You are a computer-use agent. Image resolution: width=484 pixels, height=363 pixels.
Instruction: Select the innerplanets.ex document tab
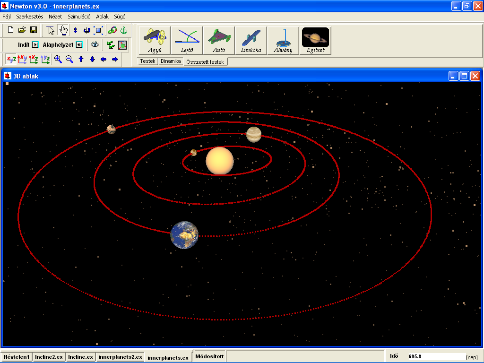tap(168, 357)
